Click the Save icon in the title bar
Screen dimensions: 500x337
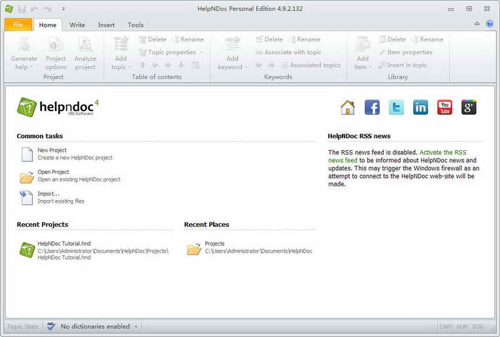coord(22,9)
